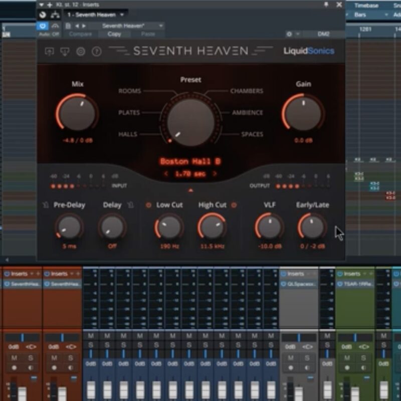Toggle monitor on the green TSAR-1 channel

pyautogui.click(x=363, y=368)
